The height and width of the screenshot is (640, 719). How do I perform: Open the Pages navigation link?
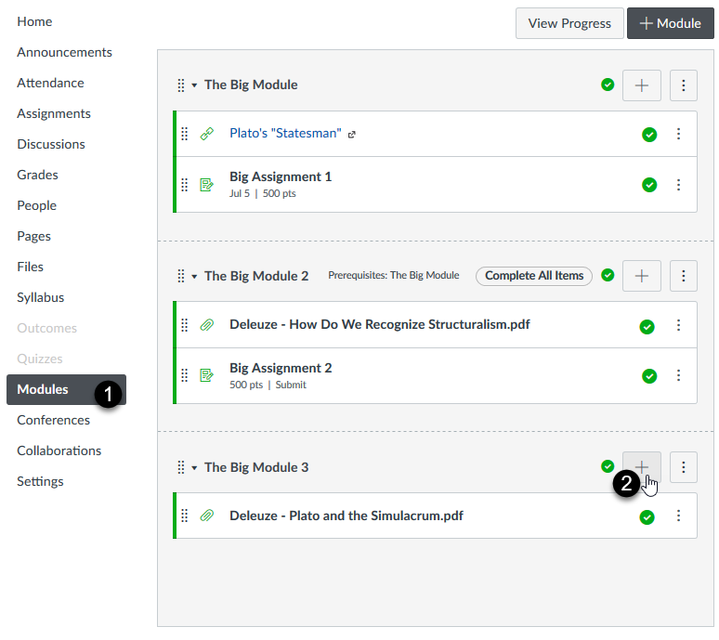click(34, 237)
